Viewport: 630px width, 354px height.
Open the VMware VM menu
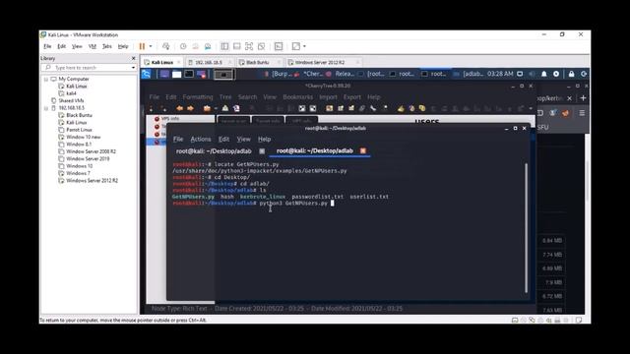pos(93,46)
